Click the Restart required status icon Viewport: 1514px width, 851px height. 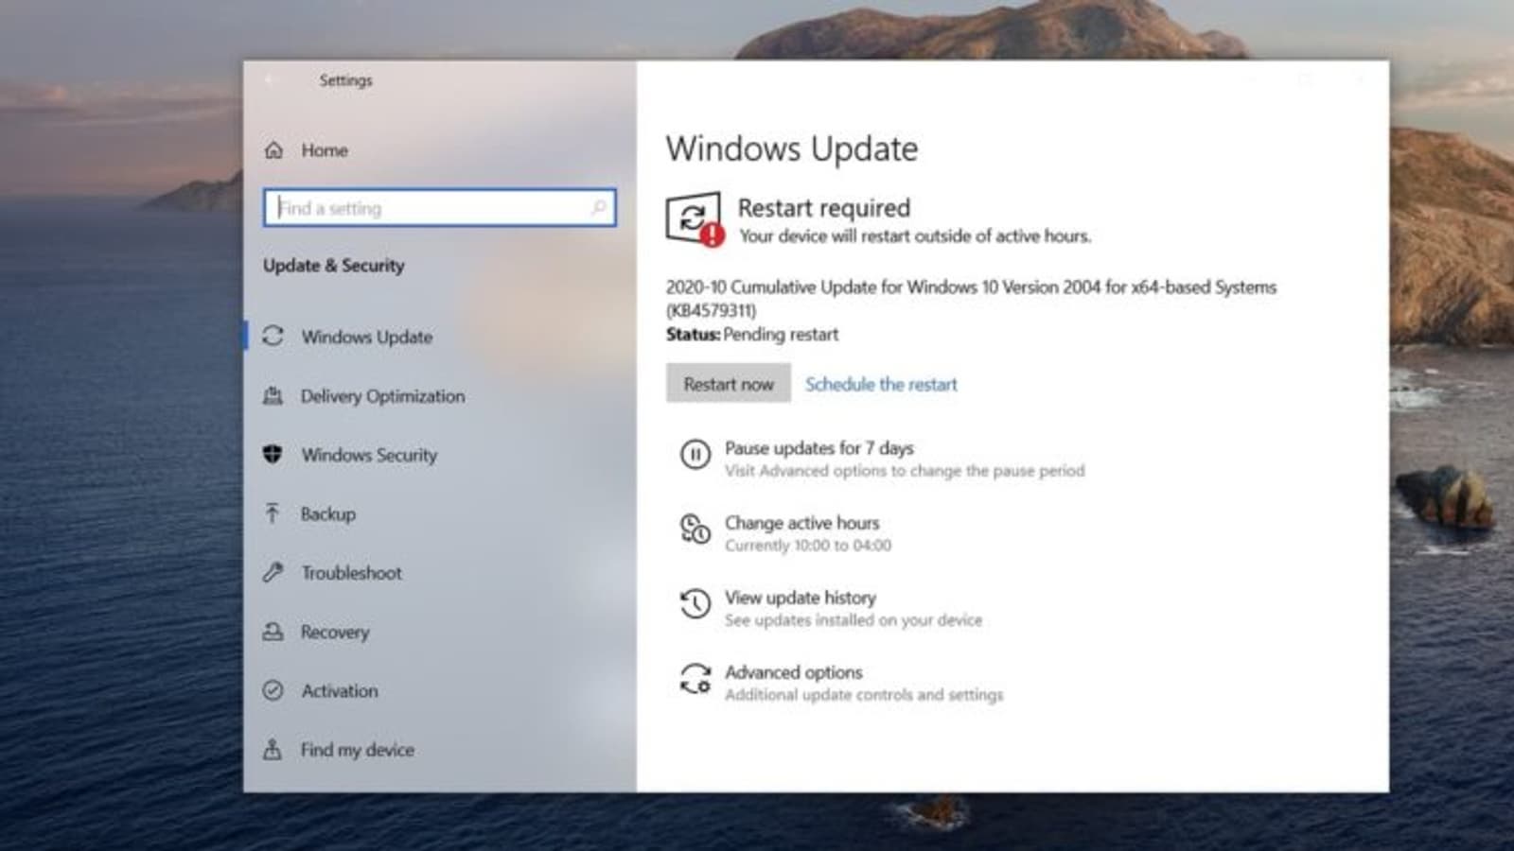(x=695, y=219)
